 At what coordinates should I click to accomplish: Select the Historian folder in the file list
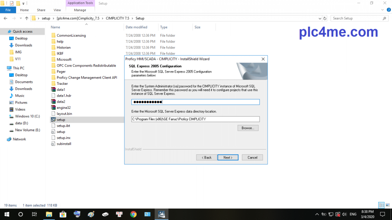click(64, 47)
